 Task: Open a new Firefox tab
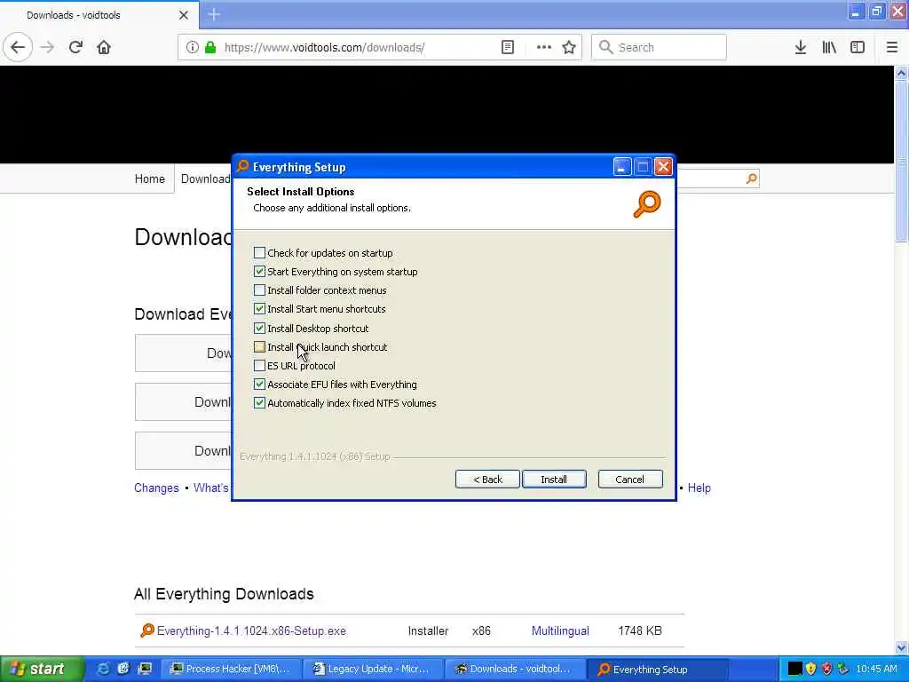[x=214, y=14]
